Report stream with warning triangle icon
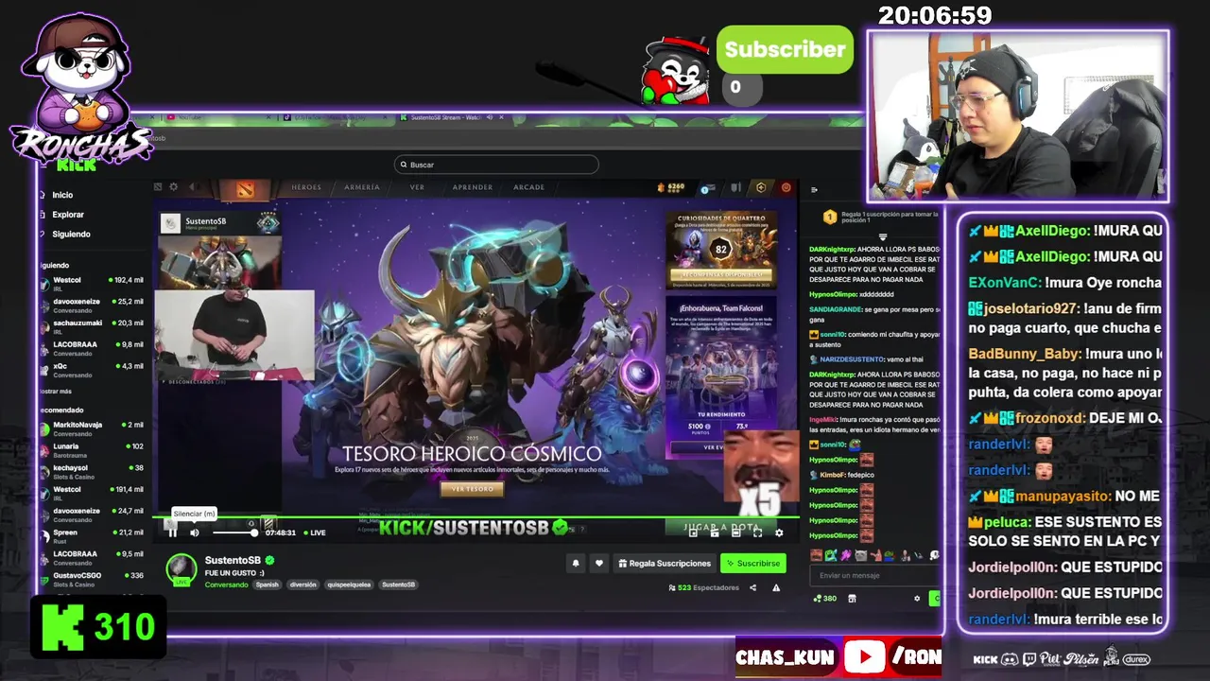Image resolution: width=1210 pixels, height=681 pixels. (x=776, y=587)
